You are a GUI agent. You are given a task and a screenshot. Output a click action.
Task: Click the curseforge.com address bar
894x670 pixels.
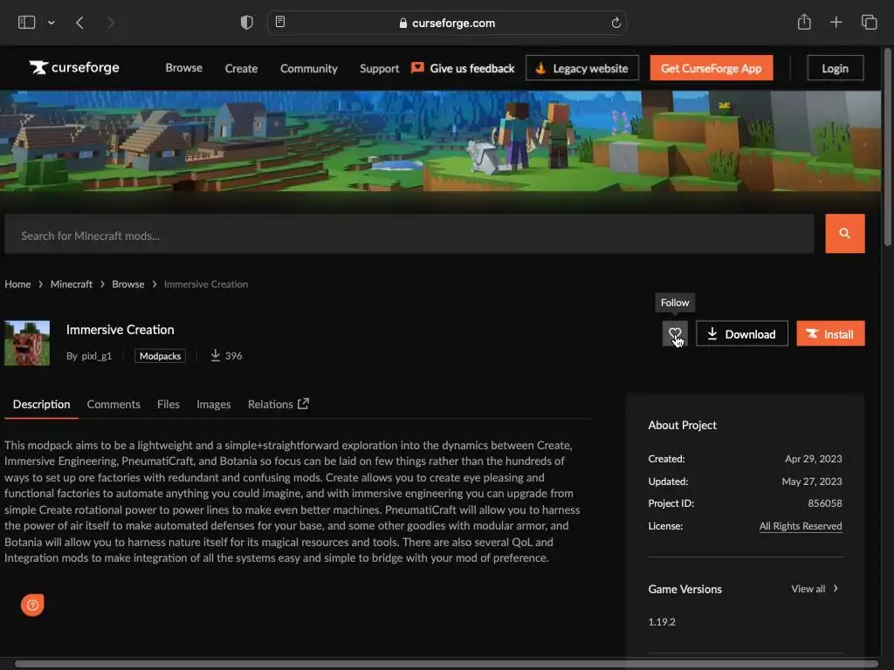(447, 23)
